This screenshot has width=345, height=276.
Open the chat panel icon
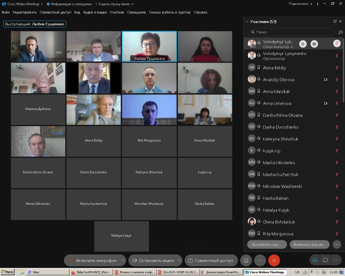pyautogui.click(x=326, y=260)
